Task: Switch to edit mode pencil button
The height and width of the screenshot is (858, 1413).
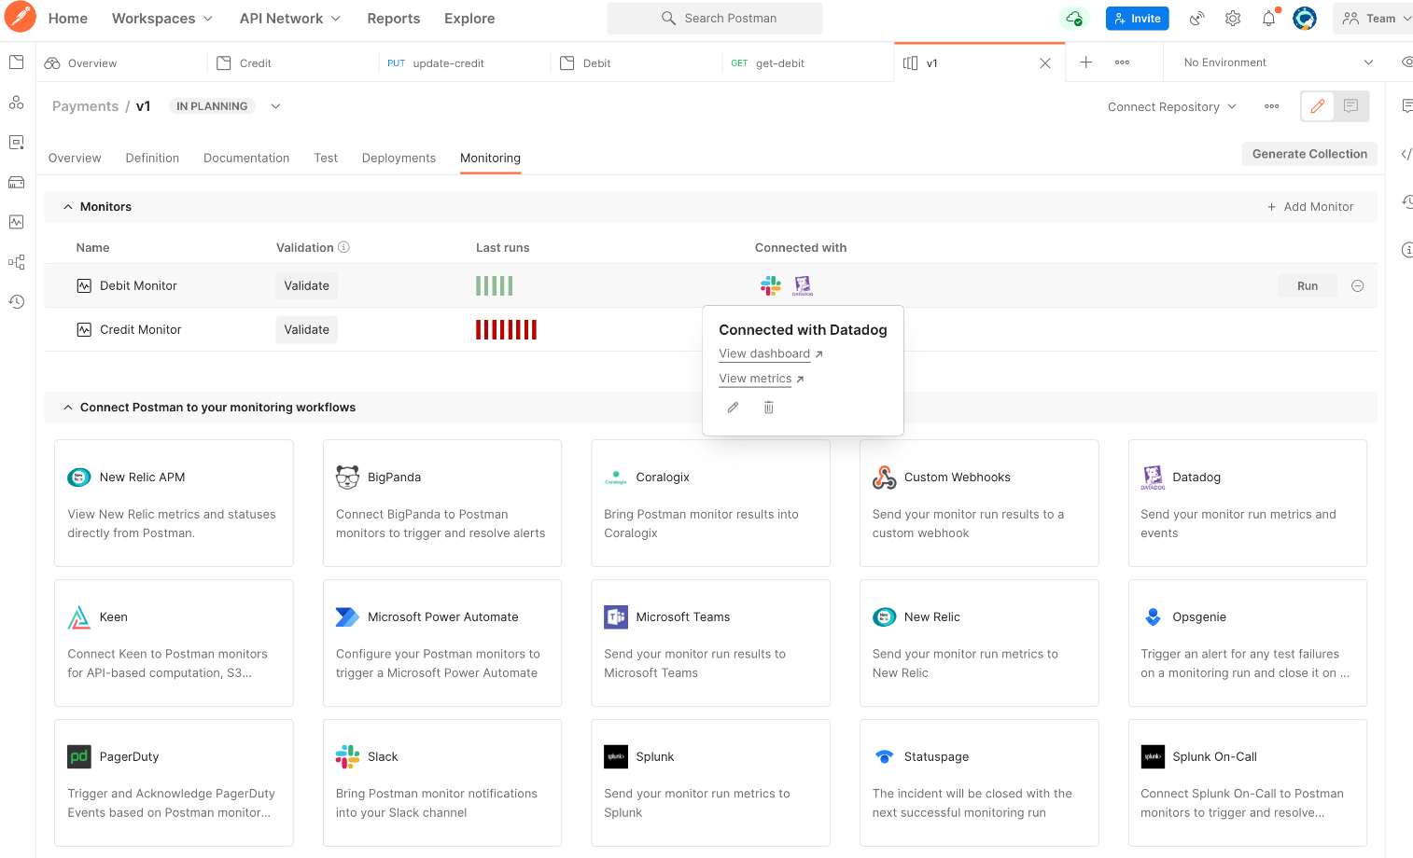Action: 1318,106
